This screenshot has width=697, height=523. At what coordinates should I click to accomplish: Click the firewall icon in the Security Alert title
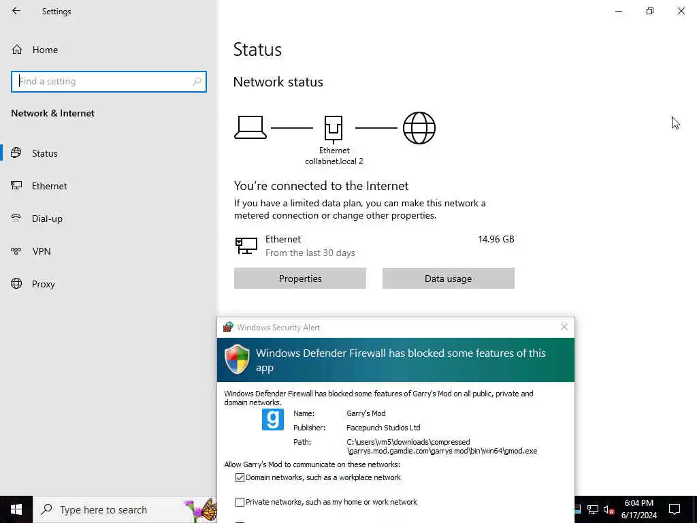pos(229,328)
